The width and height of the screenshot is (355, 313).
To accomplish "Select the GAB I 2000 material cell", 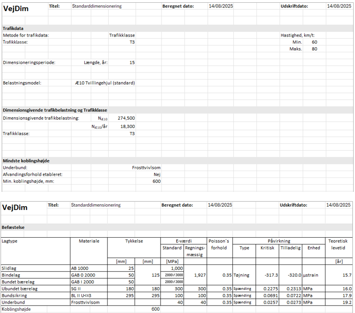I will [83, 282].
